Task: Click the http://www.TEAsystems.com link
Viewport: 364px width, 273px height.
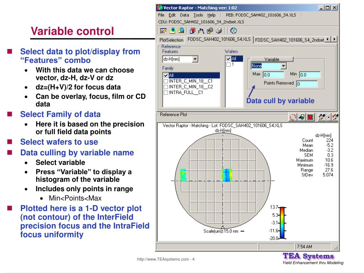Action: (x=163, y=259)
